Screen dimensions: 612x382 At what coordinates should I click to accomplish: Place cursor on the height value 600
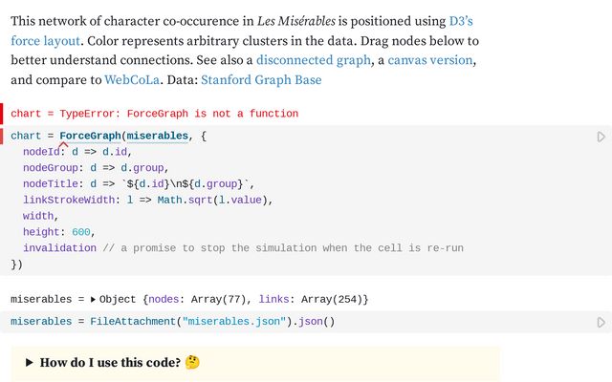tap(82, 232)
